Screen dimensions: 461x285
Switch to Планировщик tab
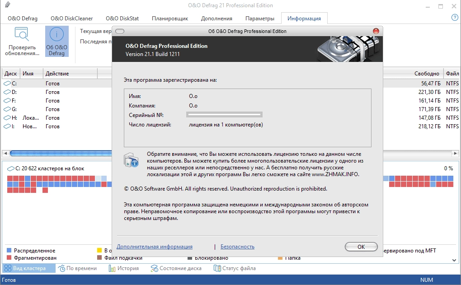pyautogui.click(x=170, y=18)
